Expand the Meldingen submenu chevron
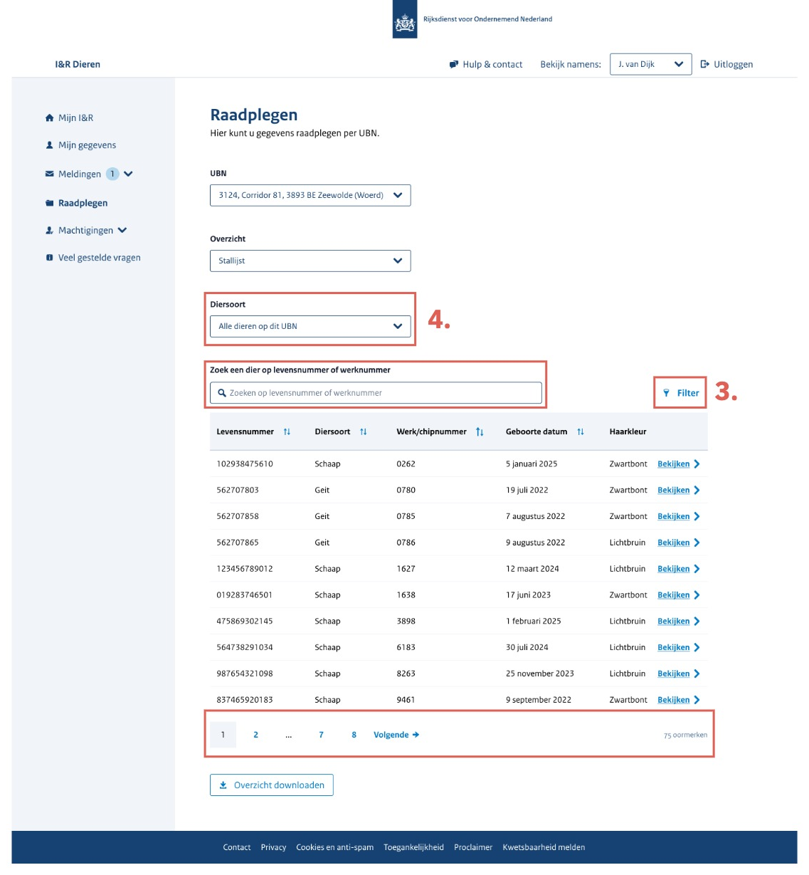Viewport: 809px width, 875px height. tap(128, 174)
